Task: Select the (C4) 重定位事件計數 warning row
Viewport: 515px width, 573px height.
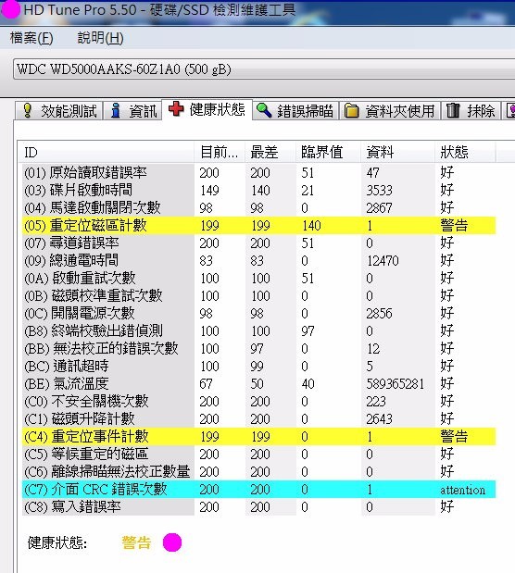Action: coord(259,436)
